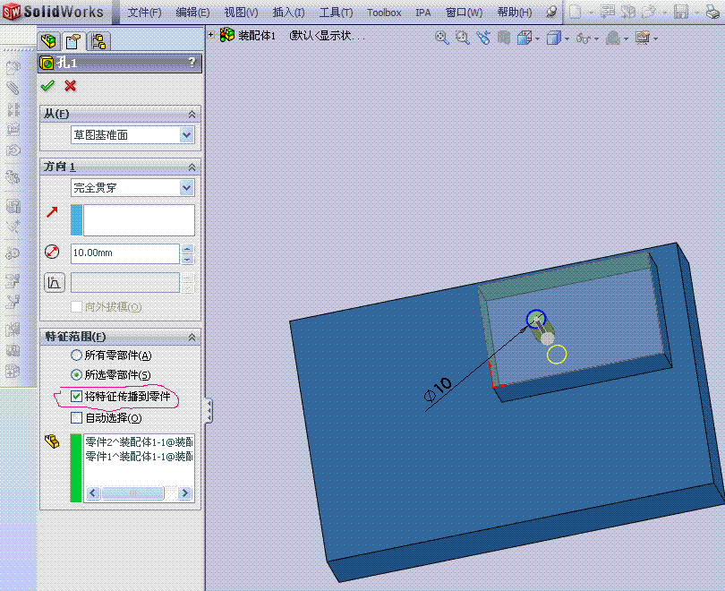
Task: Open the IPA menu
Action: (423, 13)
